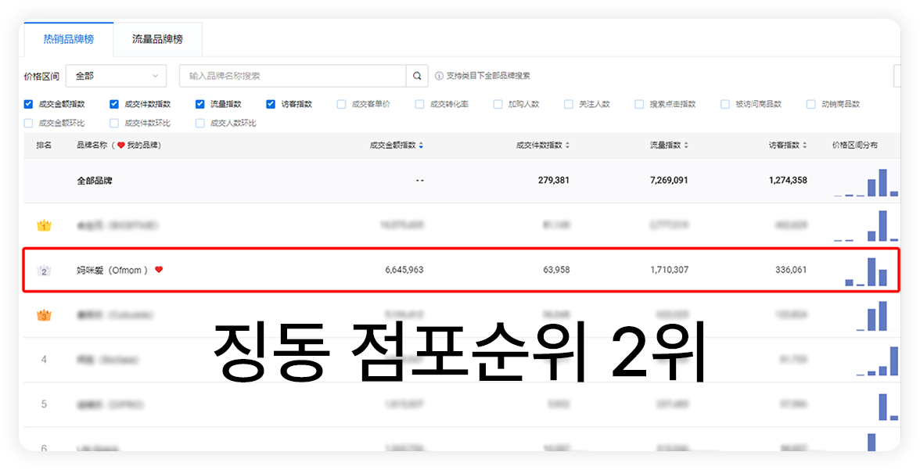Click the gold crown rank 1 icon
This screenshot has height=470, width=920.
pos(44,225)
